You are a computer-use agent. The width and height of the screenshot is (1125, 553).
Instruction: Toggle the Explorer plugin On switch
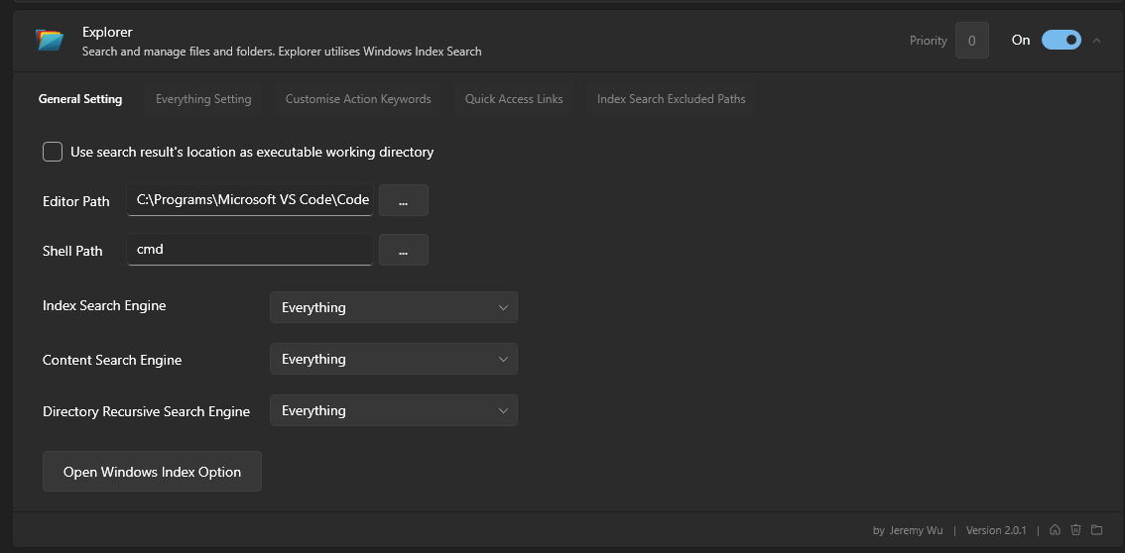pos(1061,40)
